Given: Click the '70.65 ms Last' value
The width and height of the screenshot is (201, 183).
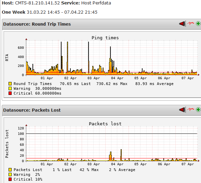Looking at the screenshot, I should (75, 84).
